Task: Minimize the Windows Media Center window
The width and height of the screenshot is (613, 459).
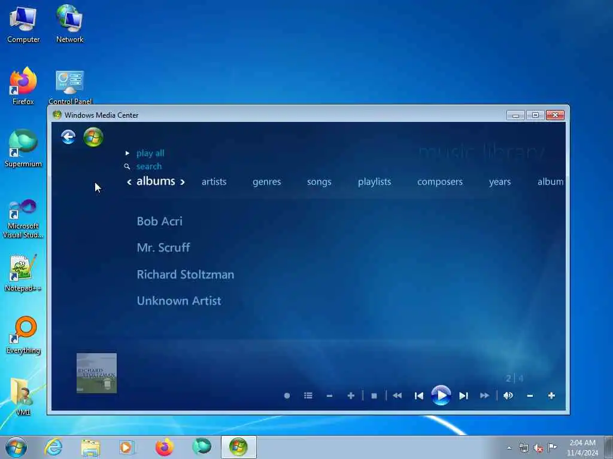Action: point(515,115)
